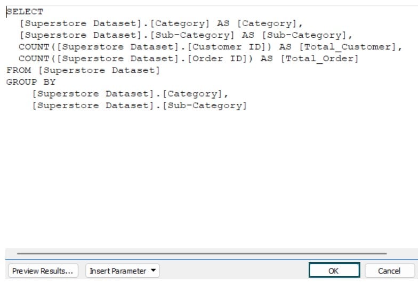This screenshot has width=419, height=284.
Task: Click the GROUP BY [Category] line
Action: coord(130,94)
